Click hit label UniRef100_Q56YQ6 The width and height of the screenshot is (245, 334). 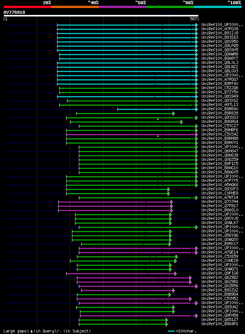(220, 236)
